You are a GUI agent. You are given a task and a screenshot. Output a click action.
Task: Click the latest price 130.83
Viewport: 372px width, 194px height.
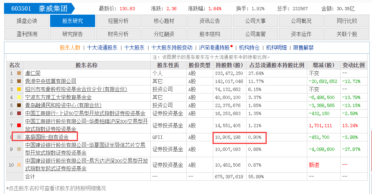click(x=127, y=9)
